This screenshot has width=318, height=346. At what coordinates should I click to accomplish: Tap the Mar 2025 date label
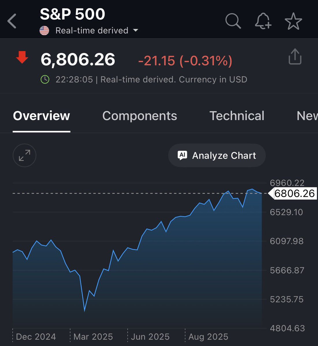[x=93, y=337]
